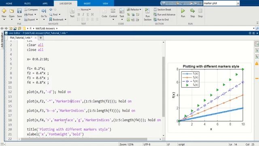This screenshot has width=259, height=146.
Task: Click the Live Editor panel actions button
Action: pos(250,33)
